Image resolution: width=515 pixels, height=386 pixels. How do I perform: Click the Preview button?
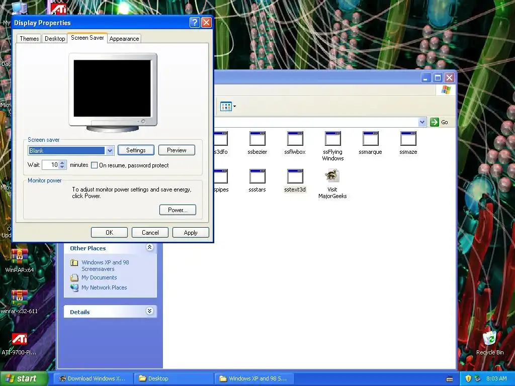177,150
